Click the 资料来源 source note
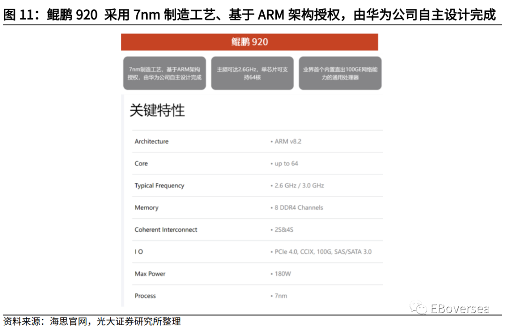This screenshot has height=329, width=506. coord(92,322)
